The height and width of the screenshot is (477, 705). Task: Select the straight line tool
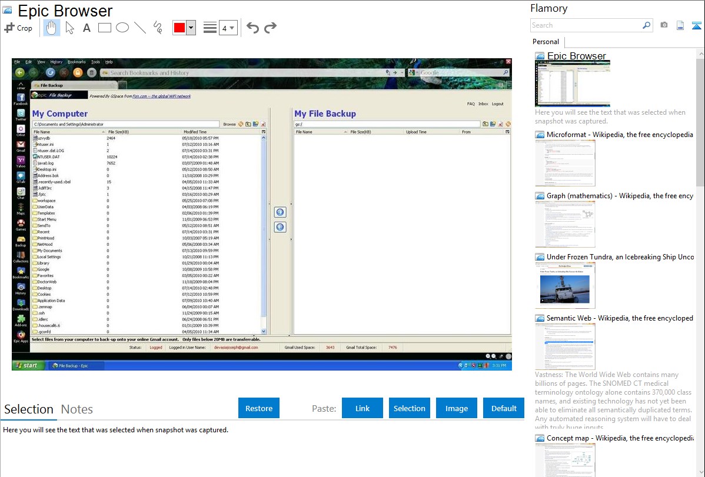point(140,28)
